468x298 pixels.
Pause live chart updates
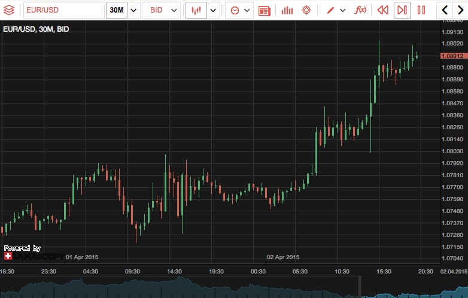pos(421,10)
